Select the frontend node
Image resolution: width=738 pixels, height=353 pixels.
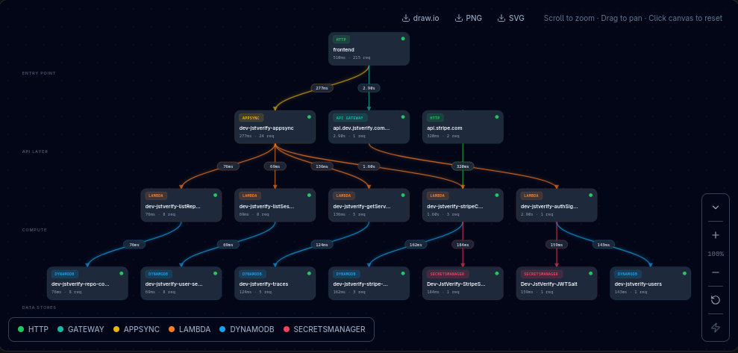369,49
